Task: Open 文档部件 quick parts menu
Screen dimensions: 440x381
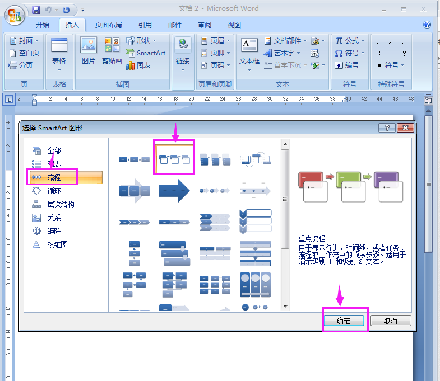Action: click(286, 41)
